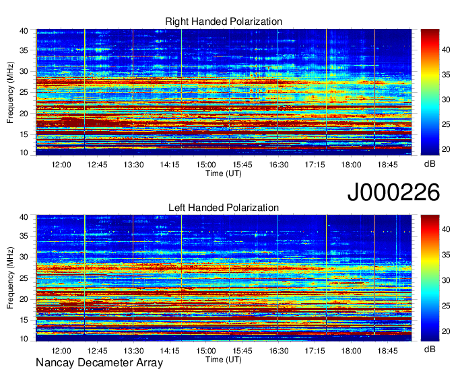Click the 10 MHz tick on the top plot
The image size is (458, 371).
coord(24,153)
